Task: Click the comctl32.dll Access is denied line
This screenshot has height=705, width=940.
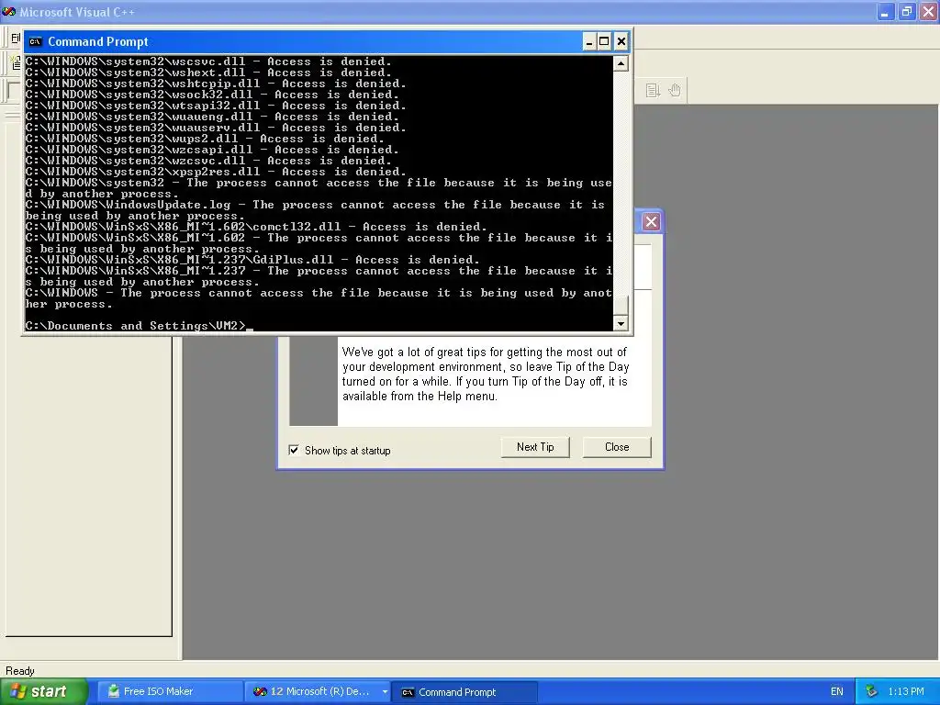Action: (256, 227)
